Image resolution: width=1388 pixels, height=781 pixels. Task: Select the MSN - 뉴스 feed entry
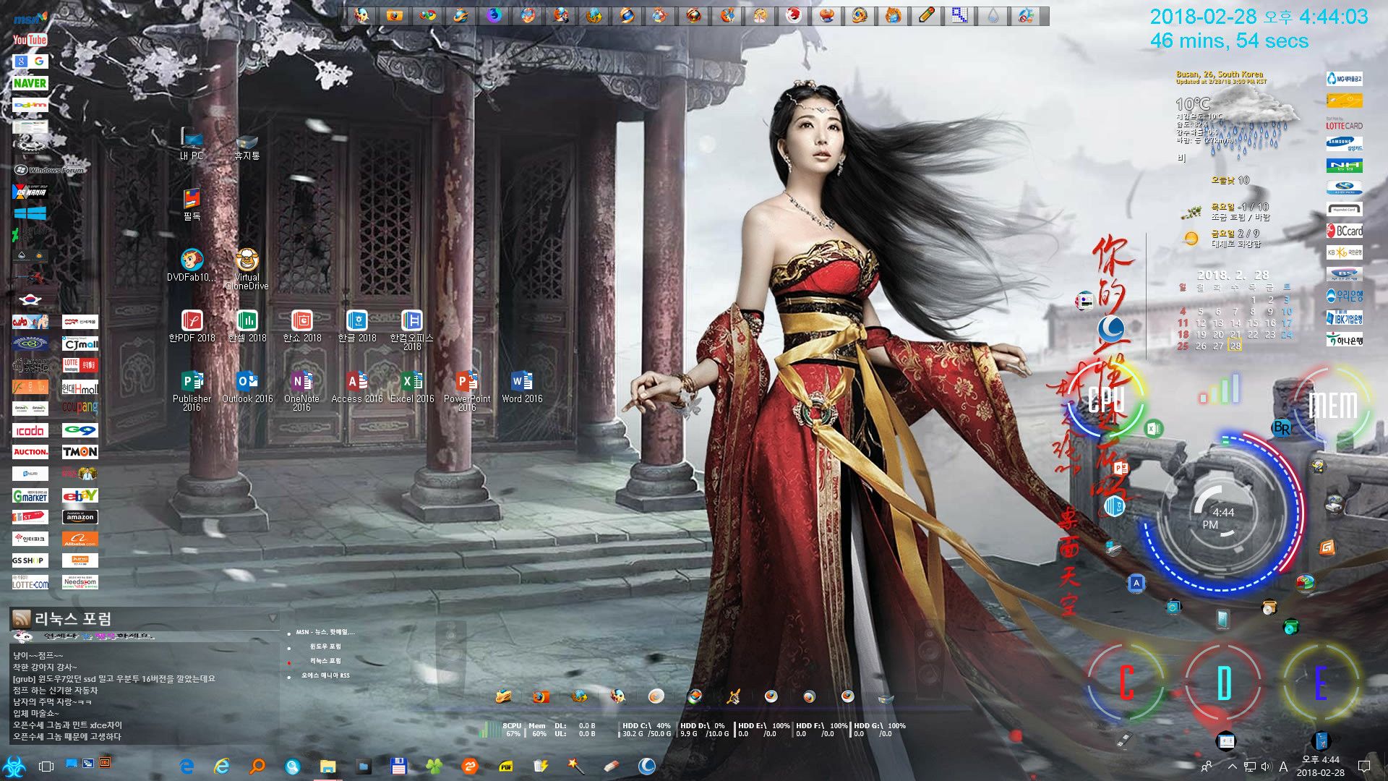(x=325, y=632)
